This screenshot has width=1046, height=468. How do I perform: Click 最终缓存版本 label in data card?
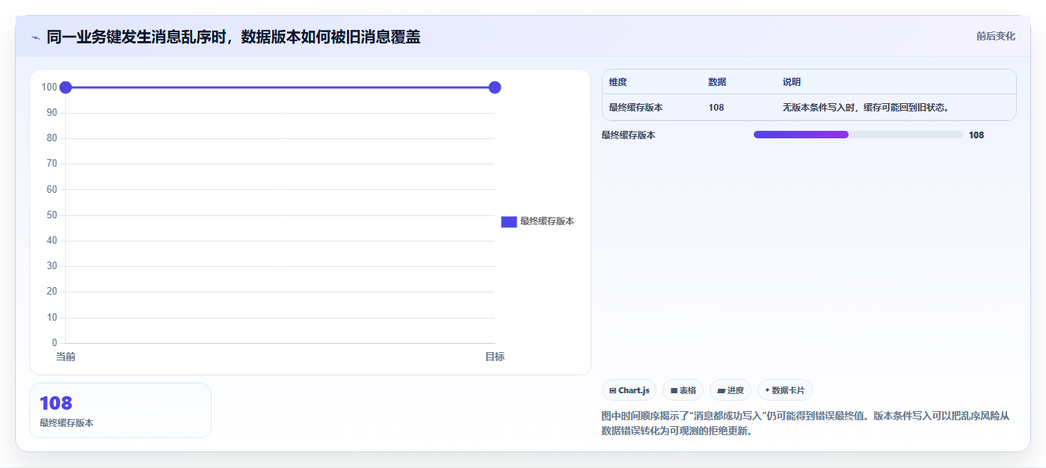[67, 423]
